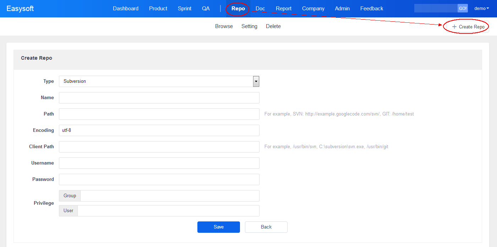Viewport: 497px width, 247px height.
Task: Expand the demo user menu
Action: 481,9
